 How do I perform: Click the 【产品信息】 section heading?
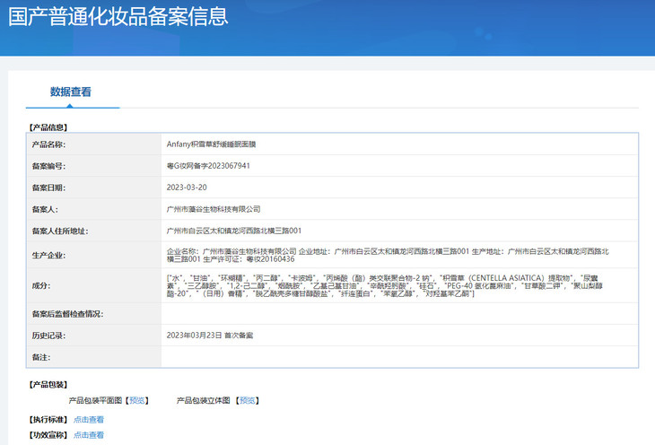tap(48, 127)
